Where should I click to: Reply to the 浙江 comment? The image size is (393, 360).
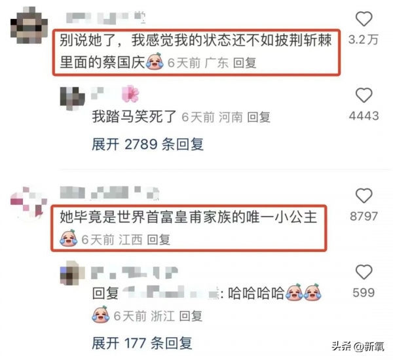click(x=191, y=316)
